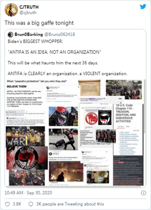Open the red and black antifa flags logos
This screenshot has width=151, height=210.
tap(99, 118)
